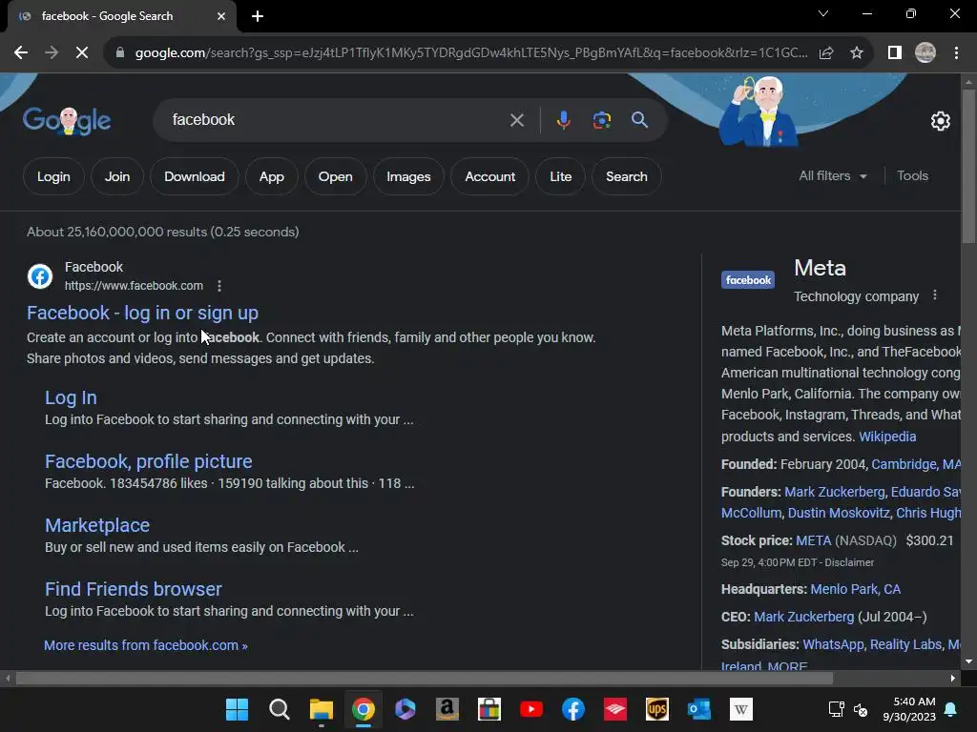Viewport: 977px width, 732px height.
Task: Select the App filter chip
Action: 272,176
